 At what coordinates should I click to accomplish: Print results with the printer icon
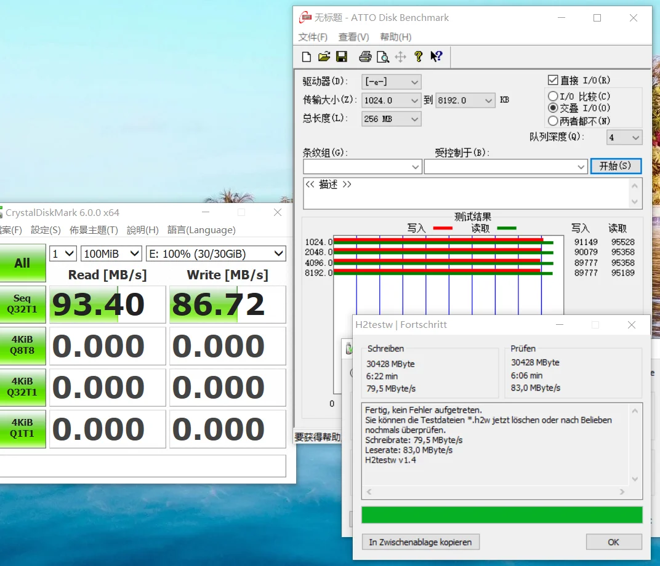(365, 57)
